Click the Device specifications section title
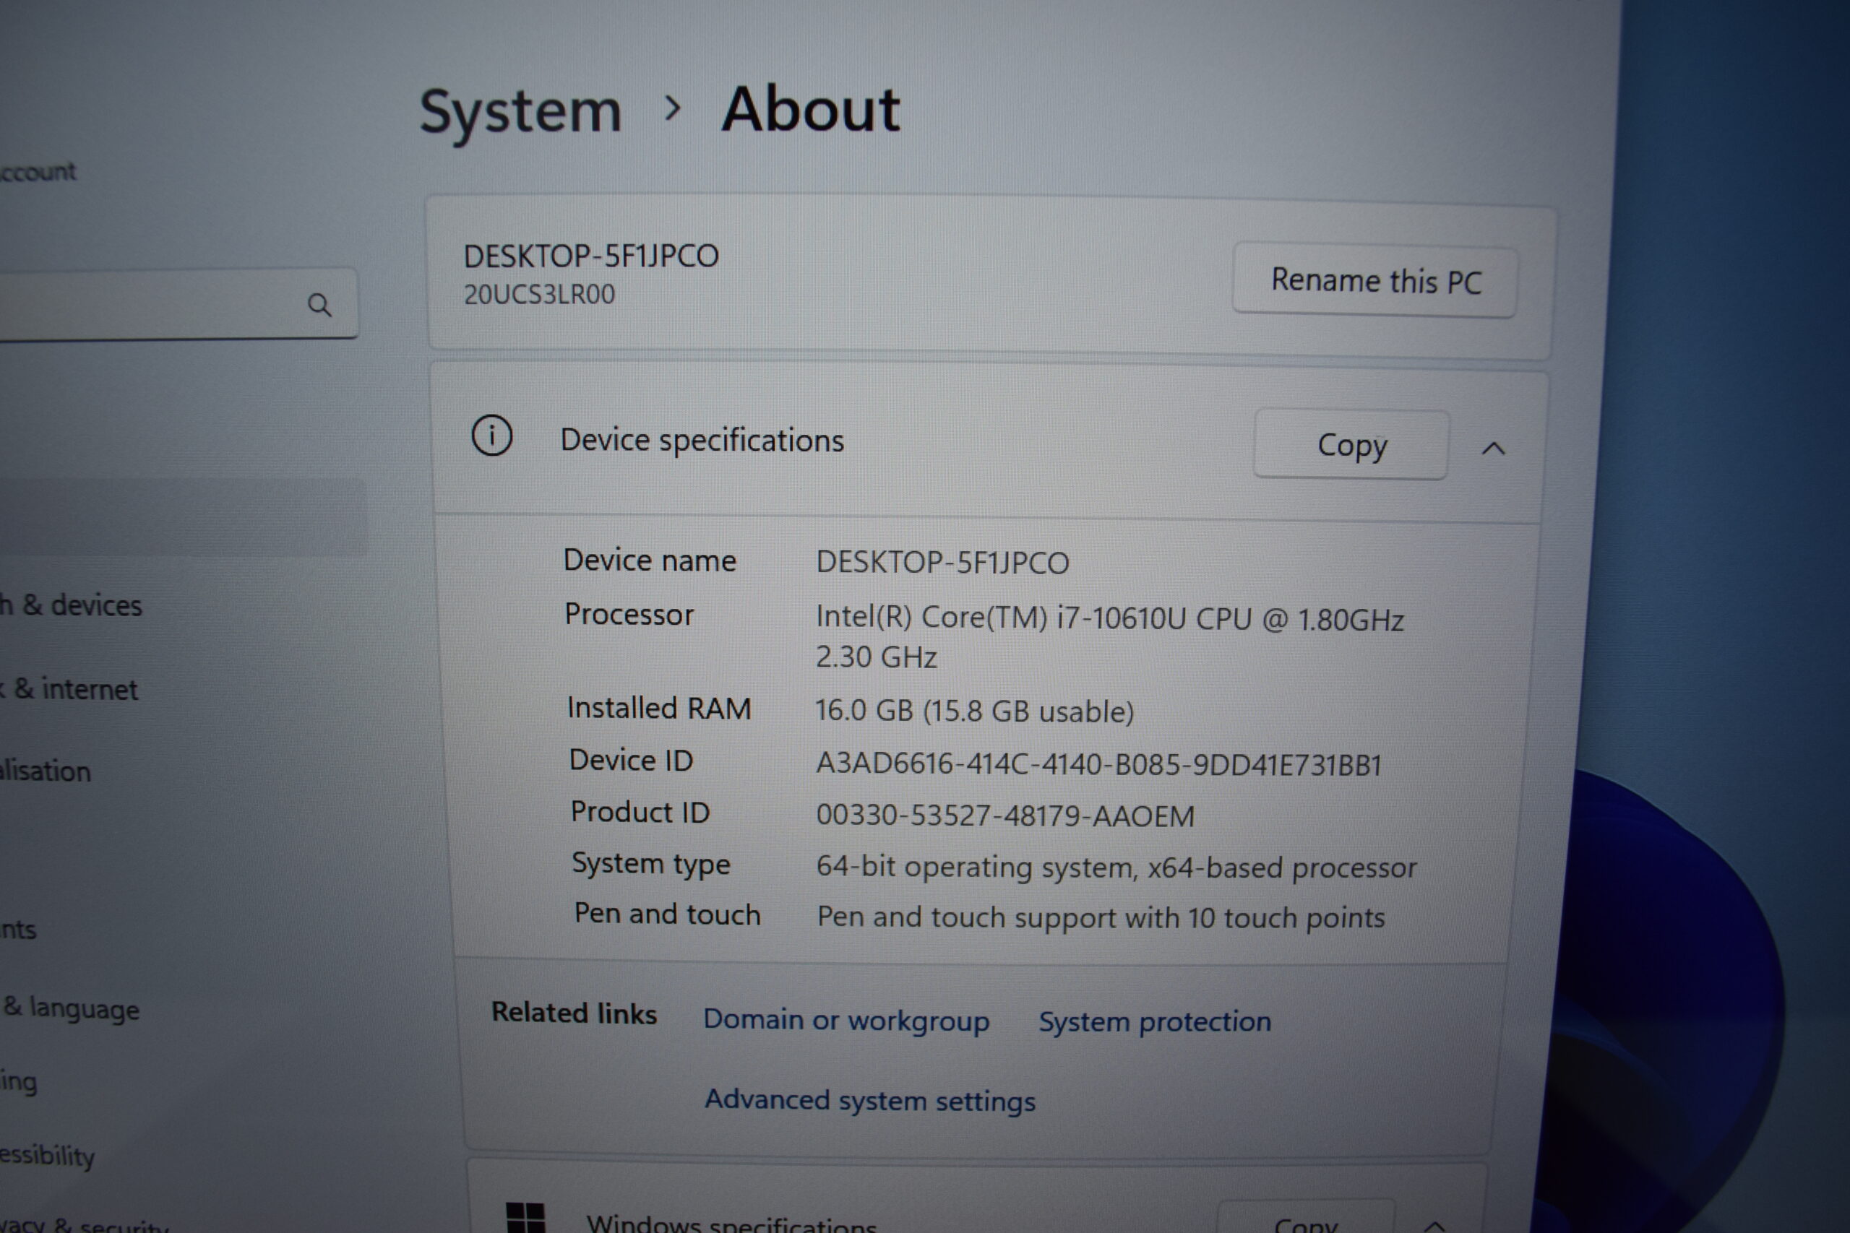The width and height of the screenshot is (1850, 1233). click(x=702, y=441)
